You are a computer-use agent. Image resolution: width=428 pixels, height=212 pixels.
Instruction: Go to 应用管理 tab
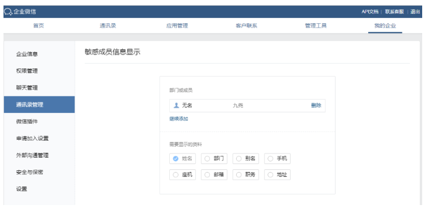point(177,26)
